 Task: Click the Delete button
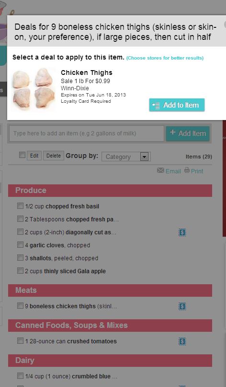click(x=54, y=156)
